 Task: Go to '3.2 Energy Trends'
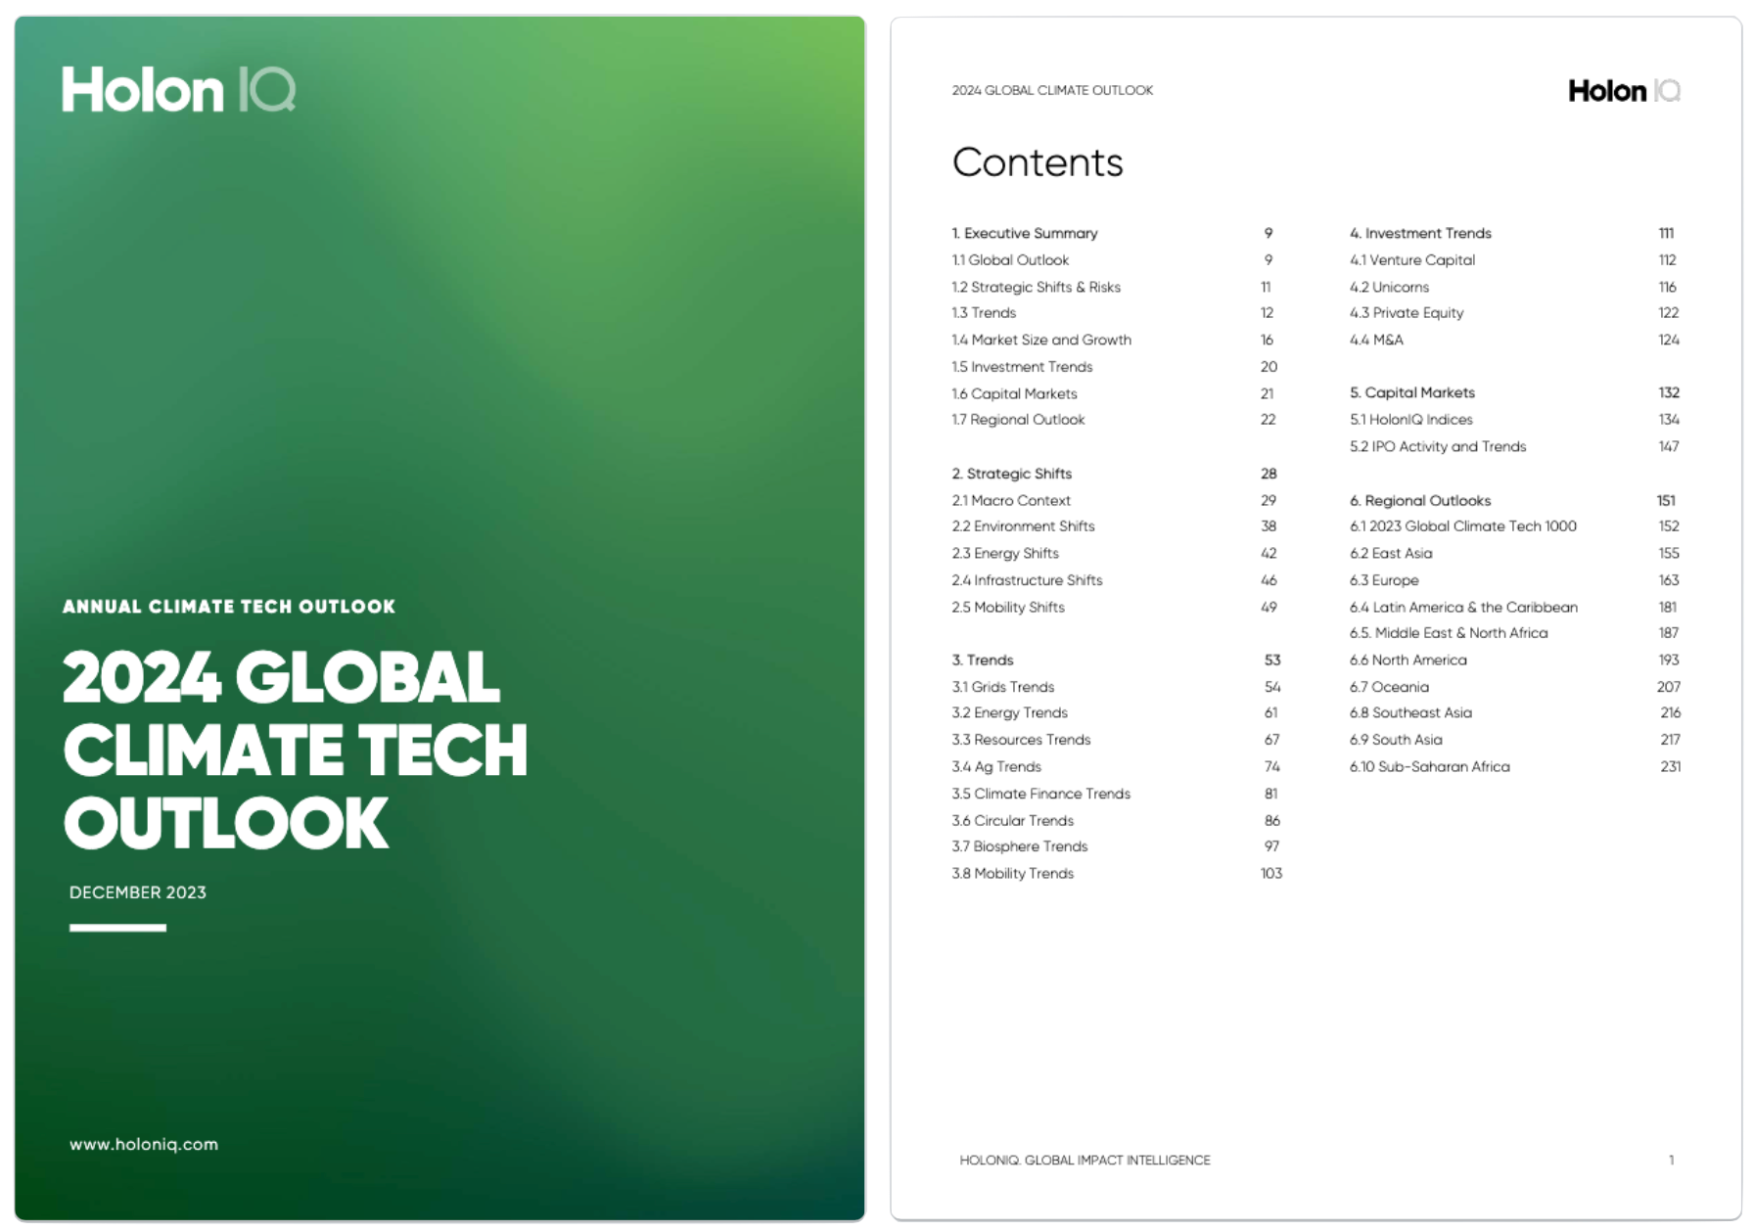click(x=1010, y=713)
